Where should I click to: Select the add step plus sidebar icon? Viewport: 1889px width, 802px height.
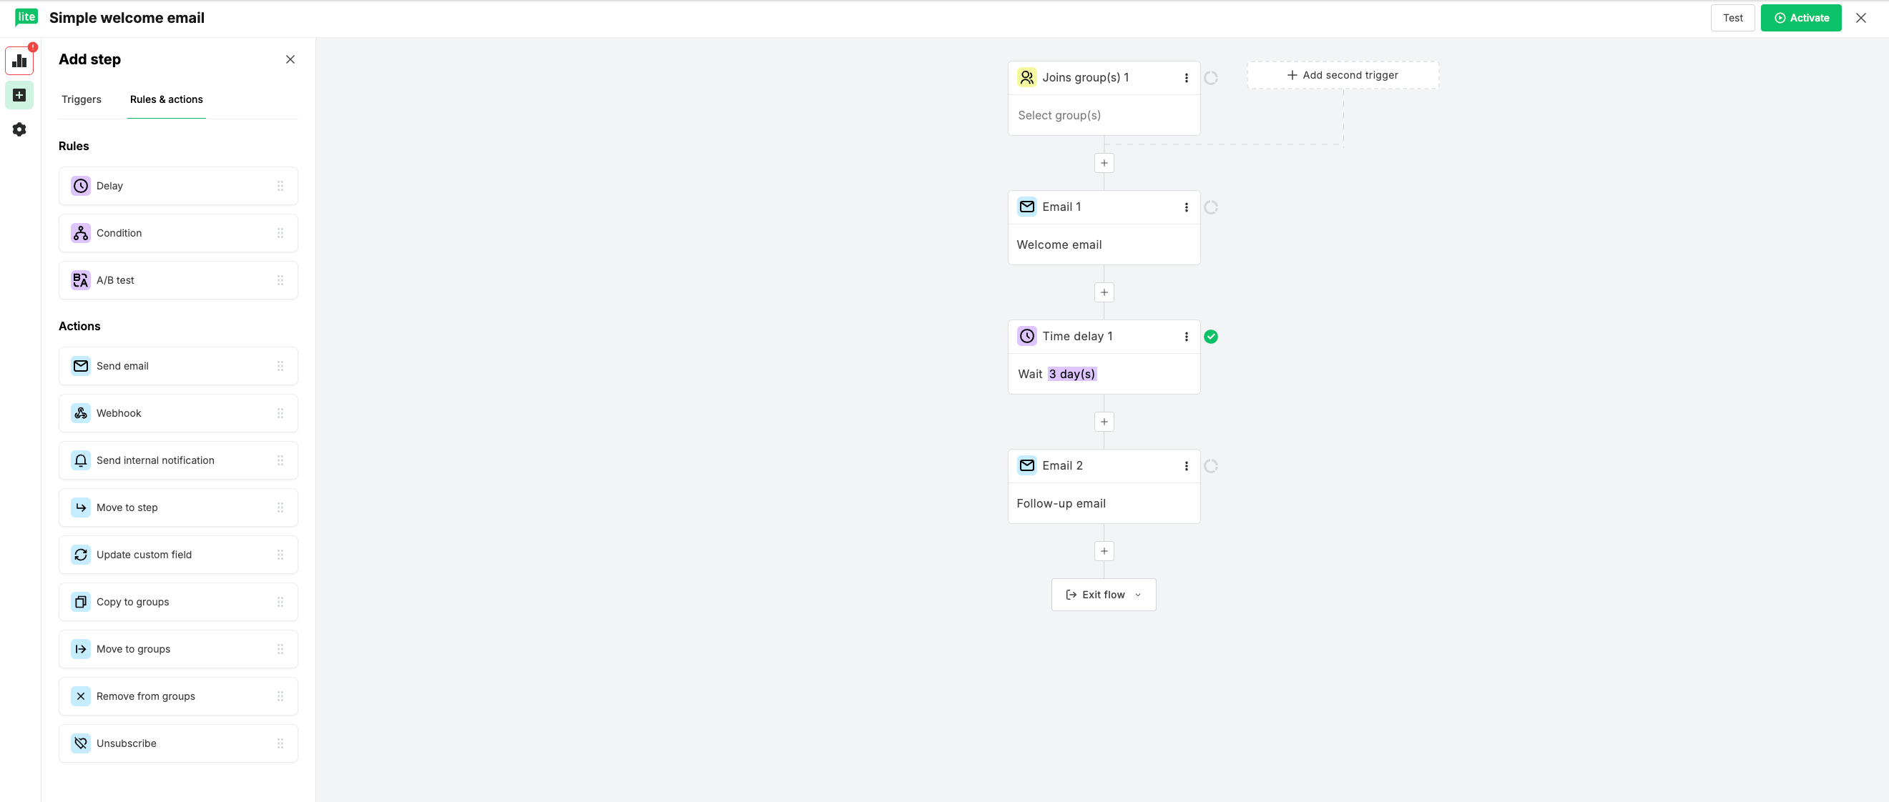pos(20,95)
